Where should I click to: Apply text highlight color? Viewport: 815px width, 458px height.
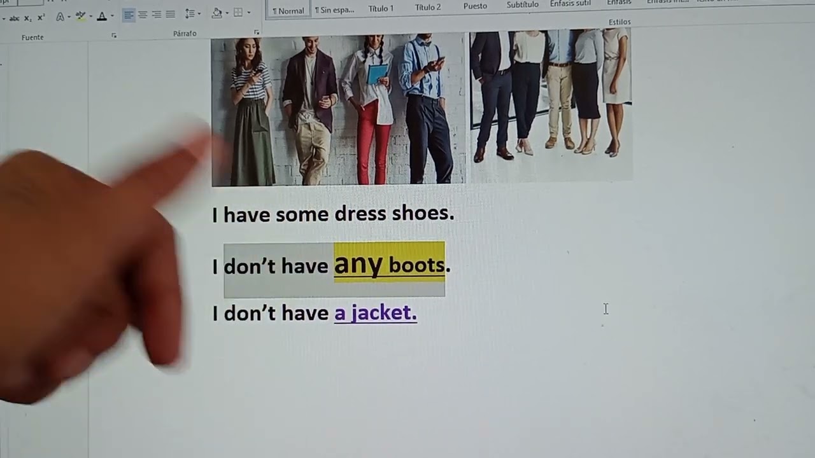click(x=81, y=16)
